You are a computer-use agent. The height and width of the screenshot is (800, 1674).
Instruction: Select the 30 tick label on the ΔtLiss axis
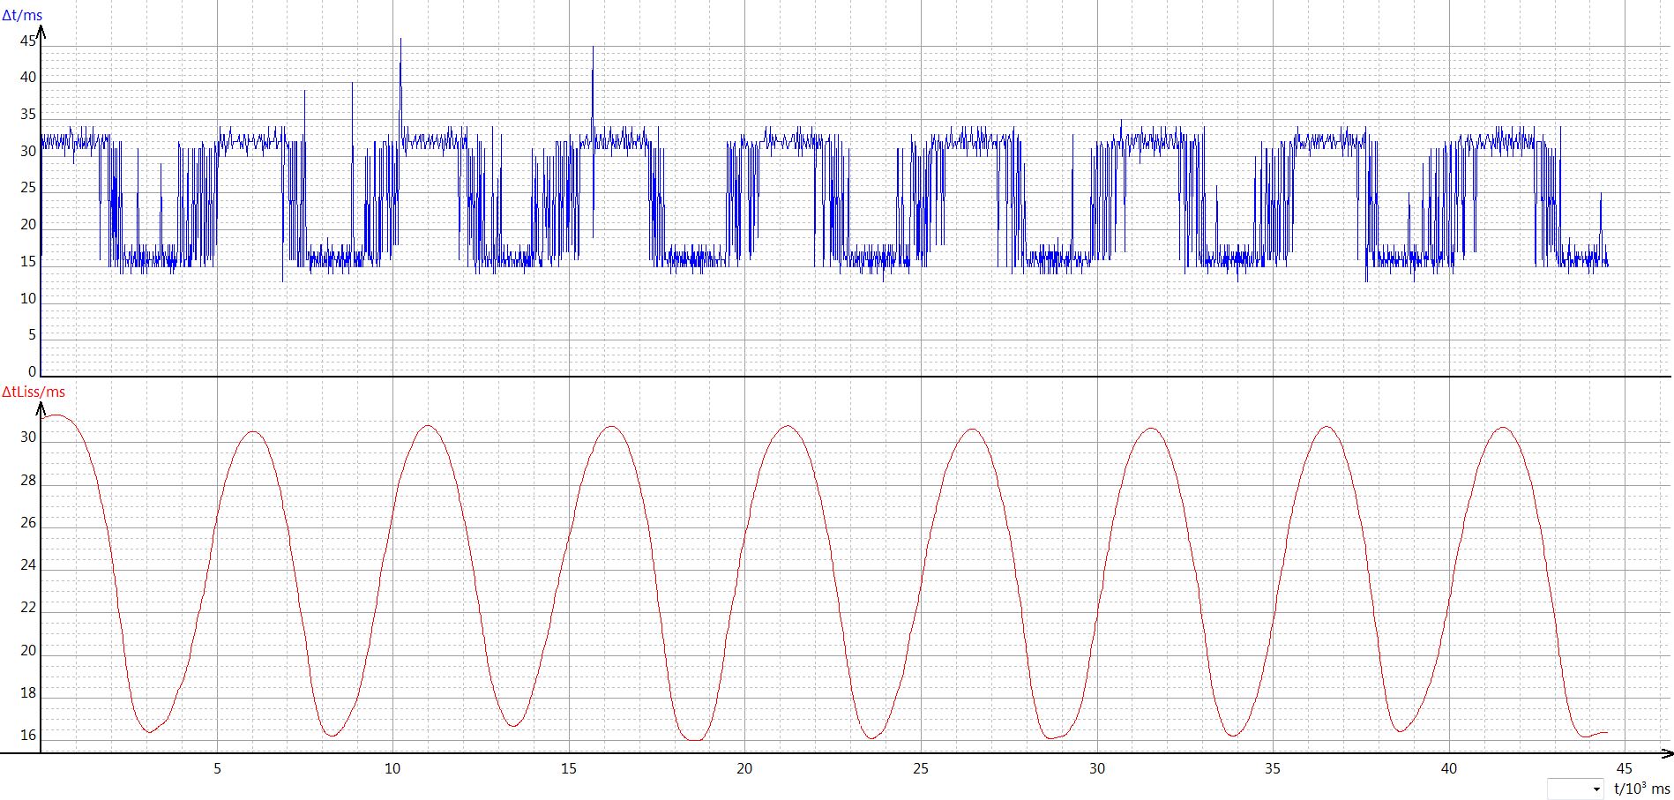click(x=28, y=437)
